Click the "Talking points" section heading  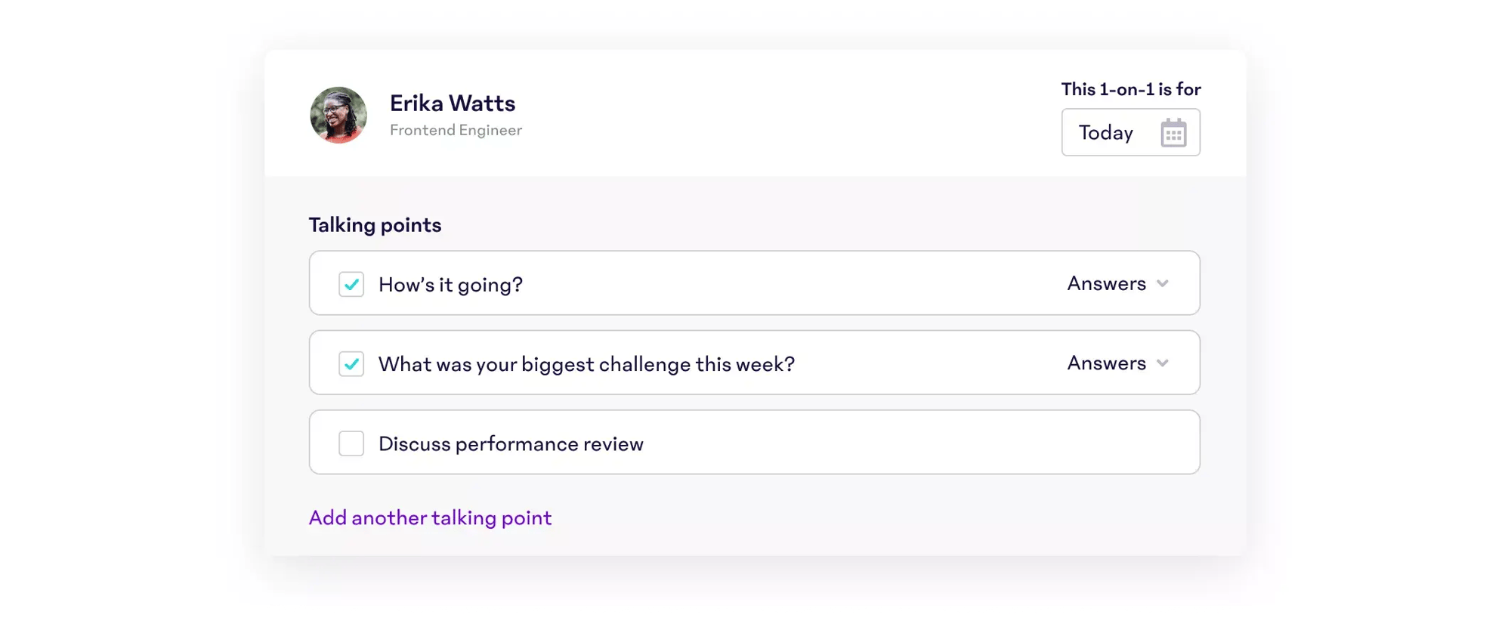375,225
